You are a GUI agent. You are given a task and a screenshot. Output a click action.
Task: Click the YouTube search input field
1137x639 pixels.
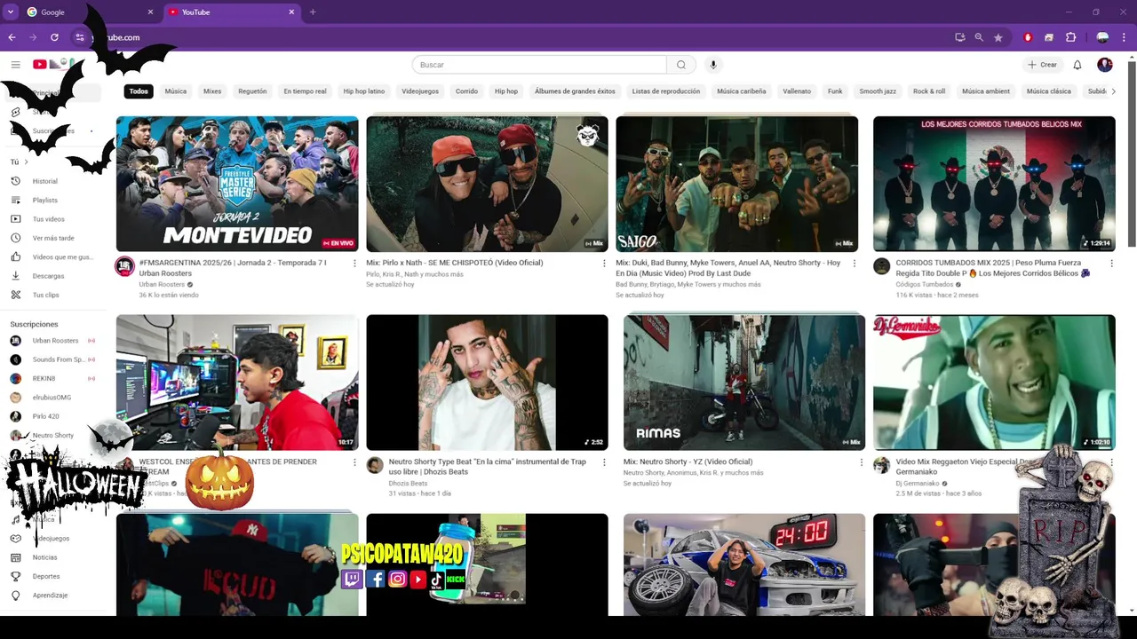[x=539, y=65]
